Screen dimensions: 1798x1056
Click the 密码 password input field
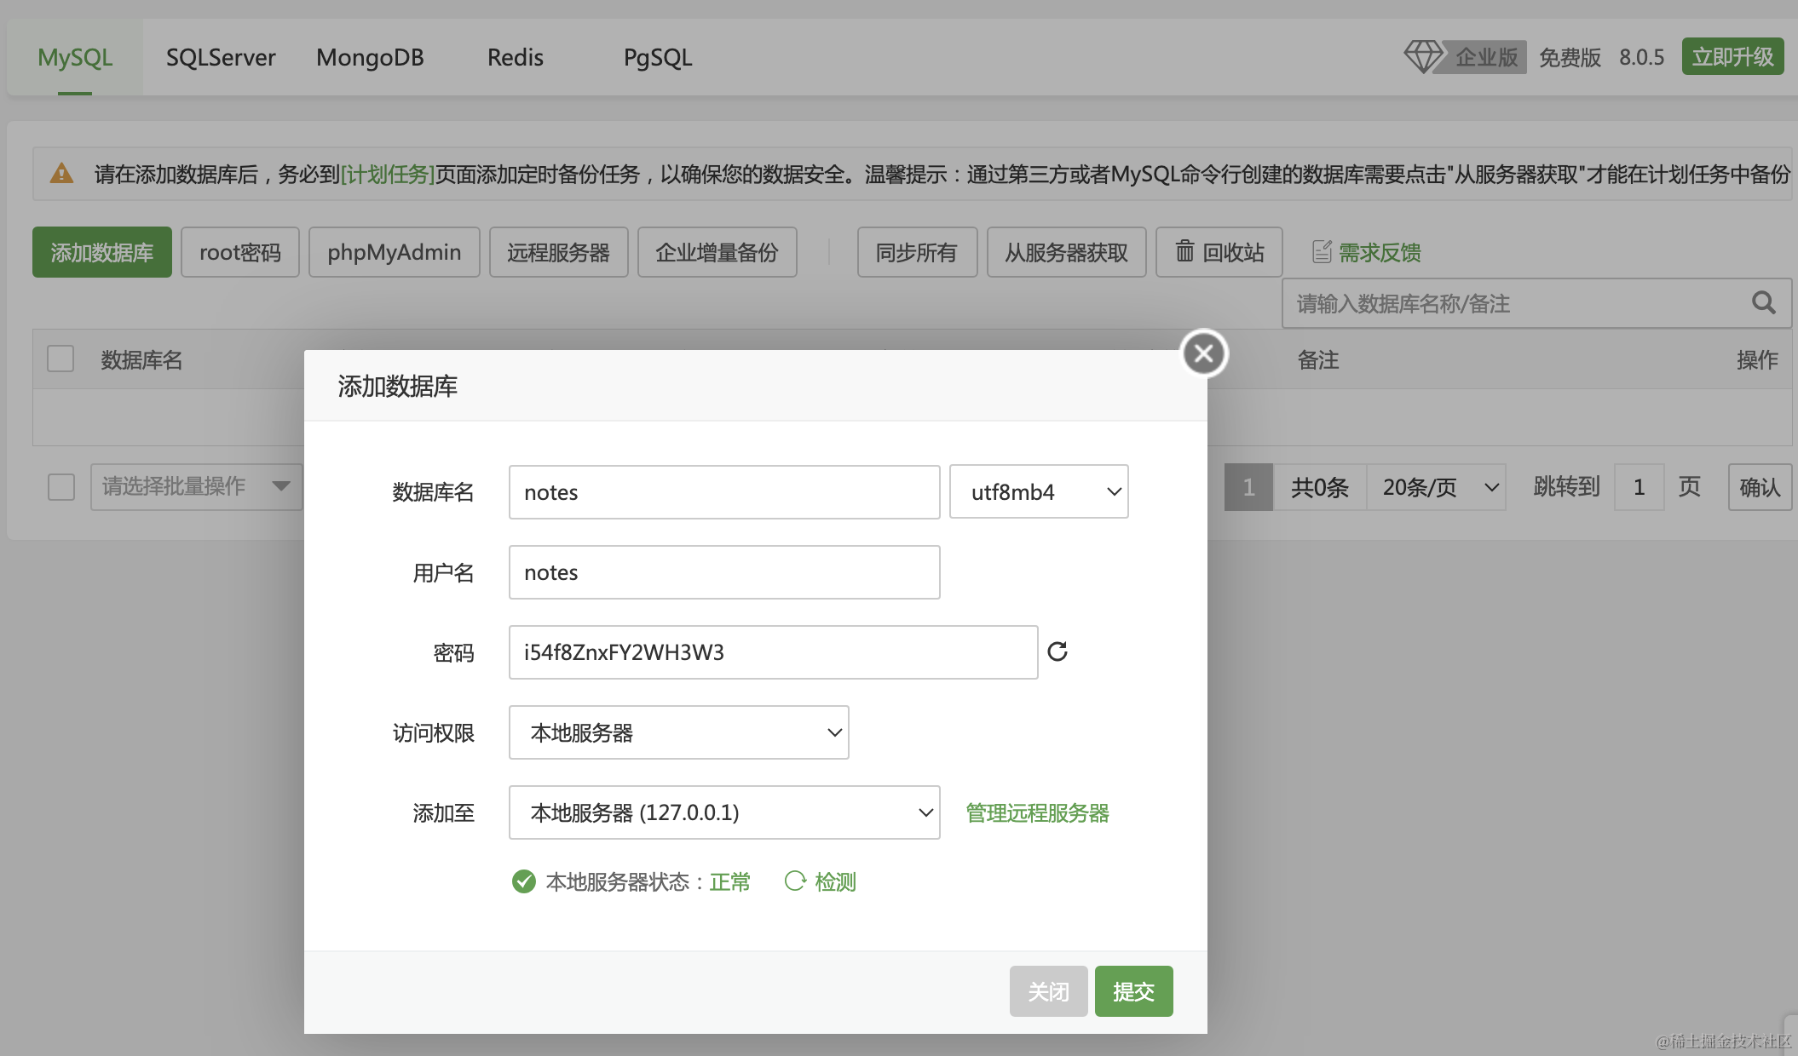pyautogui.click(x=772, y=652)
